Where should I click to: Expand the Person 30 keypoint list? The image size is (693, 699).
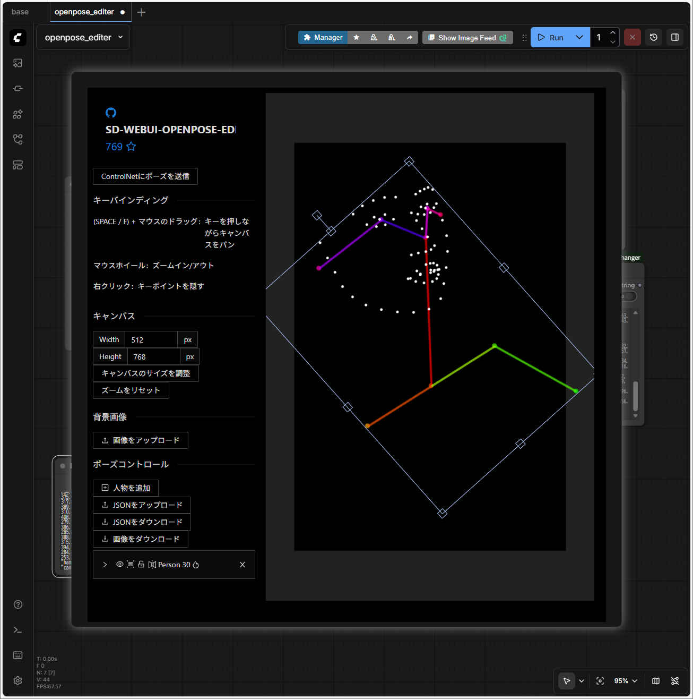coord(105,565)
